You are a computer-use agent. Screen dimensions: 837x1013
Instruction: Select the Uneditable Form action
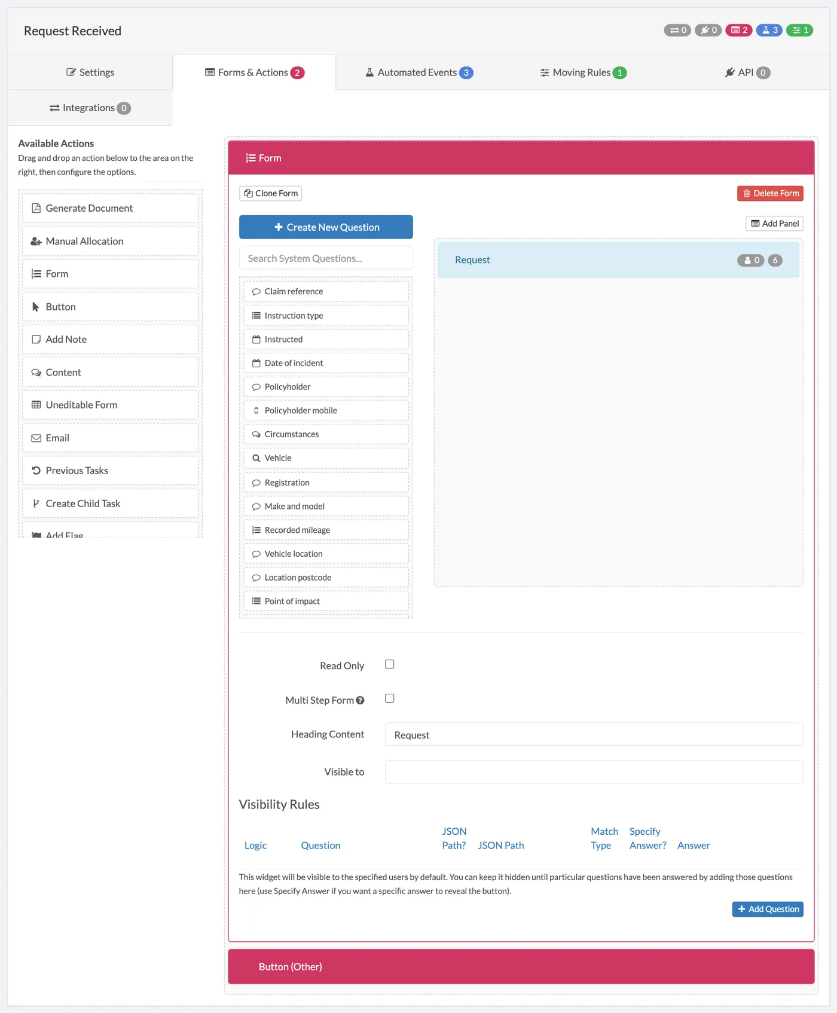click(x=111, y=405)
